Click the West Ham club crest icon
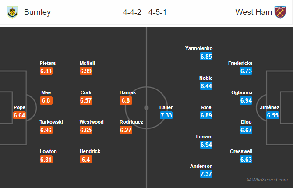 pos(280,12)
